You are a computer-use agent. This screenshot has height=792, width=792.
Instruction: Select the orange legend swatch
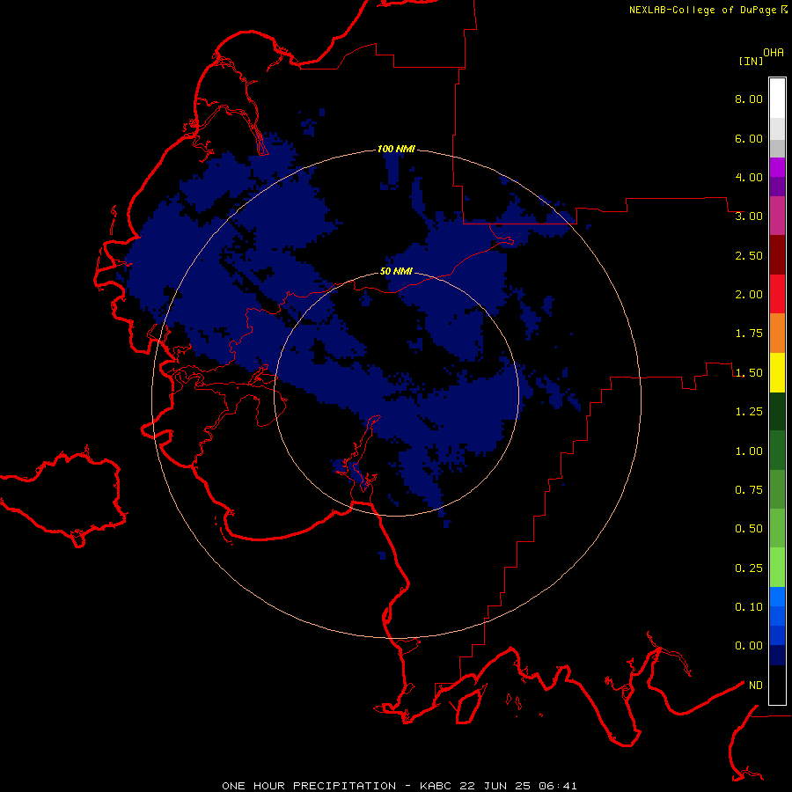(777, 334)
